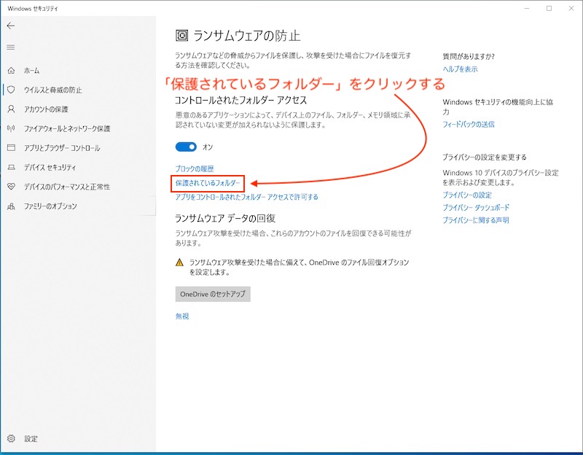Image resolution: width=583 pixels, height=455 pixels.
Task: Click the family options people icon
Action: [x=11, y=206]
